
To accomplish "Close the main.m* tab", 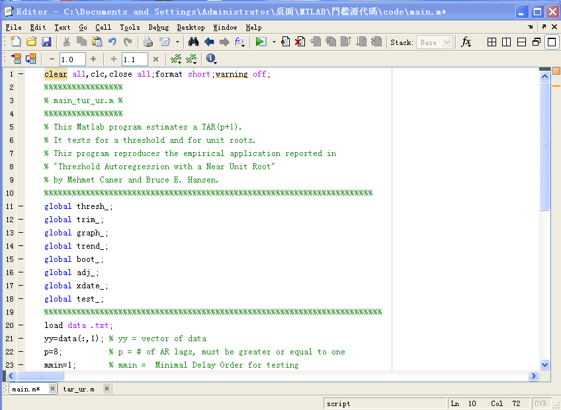I will pos(52,389).
